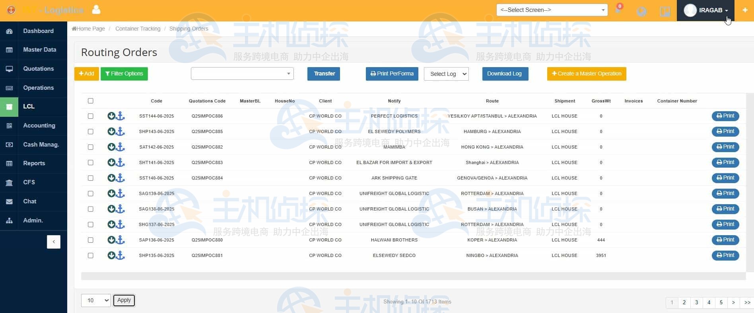This screenshot has width=754, height=313.
Task: Click the anchor icon in the SHP135-06-2025 row
Action: [120, 255]
